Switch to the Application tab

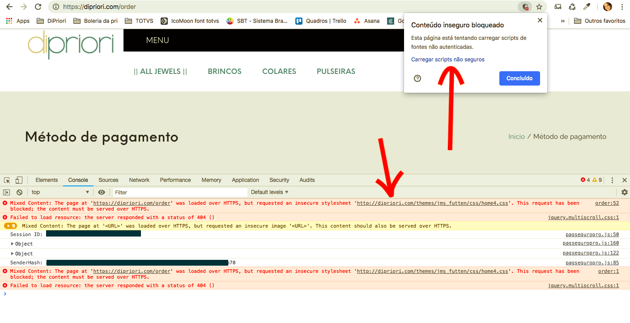245,180
